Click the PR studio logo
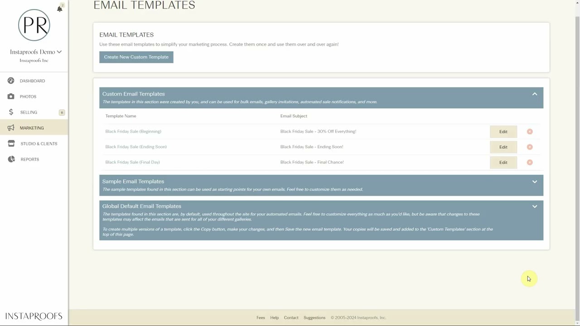Image resolution: width=580 pixels, height=326 pixels. 34,25
